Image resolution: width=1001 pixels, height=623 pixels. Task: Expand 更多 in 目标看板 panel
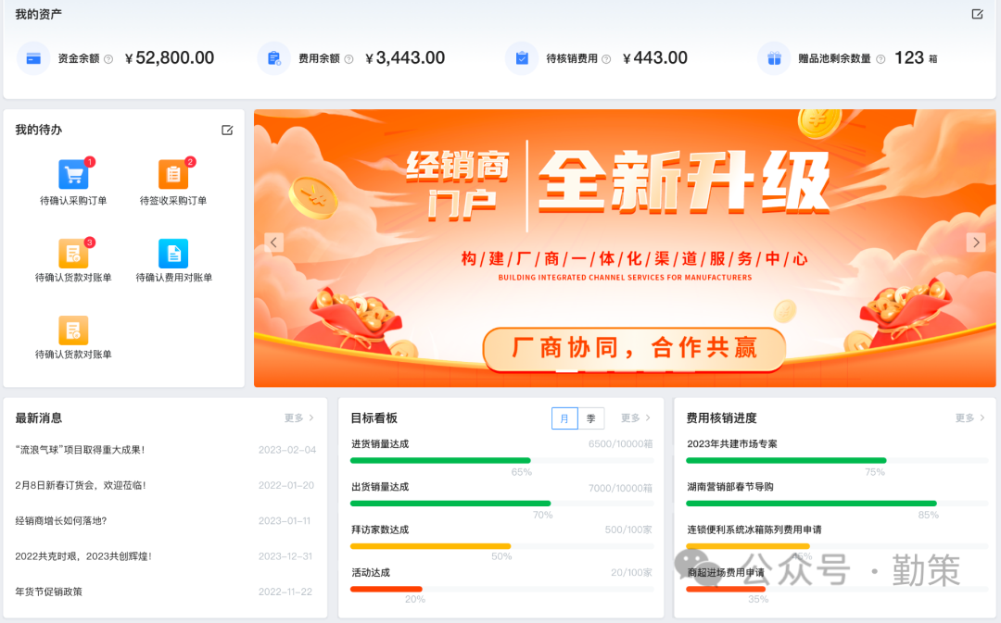click(629, 418)
